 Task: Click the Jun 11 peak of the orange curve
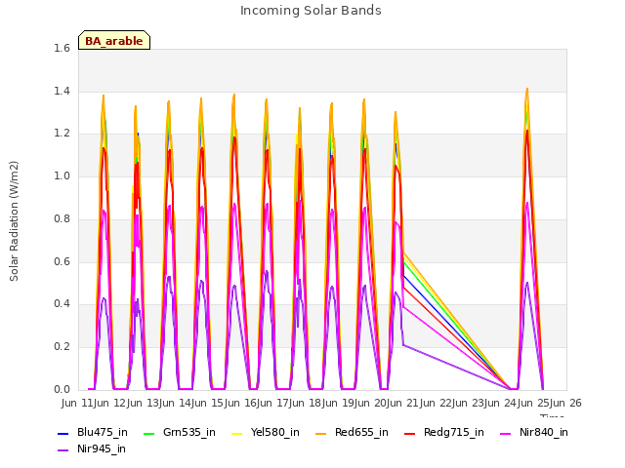(104, 96)
